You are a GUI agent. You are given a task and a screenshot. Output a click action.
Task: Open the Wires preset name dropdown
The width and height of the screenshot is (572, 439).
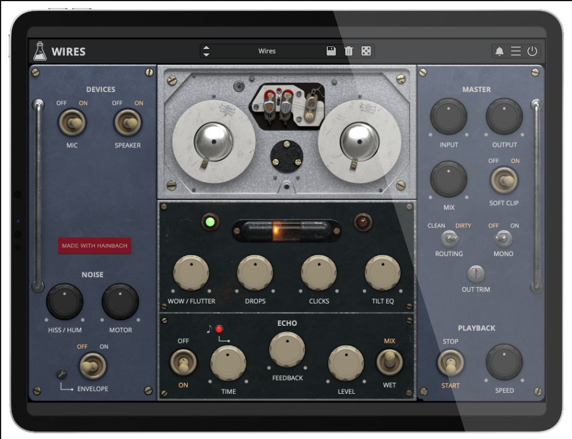(267, 51)
